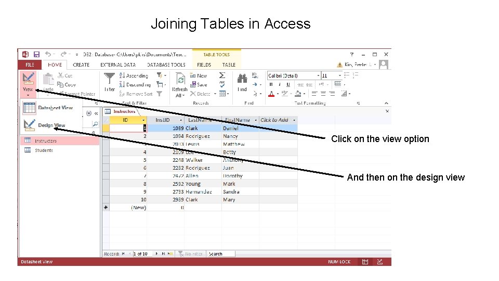Switch to FIELDS tab

(x=204, y=65)
